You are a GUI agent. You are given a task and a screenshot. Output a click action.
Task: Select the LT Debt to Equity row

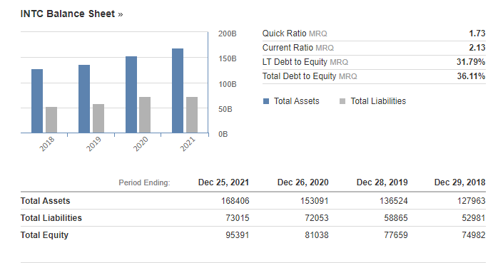click(374, 62)
